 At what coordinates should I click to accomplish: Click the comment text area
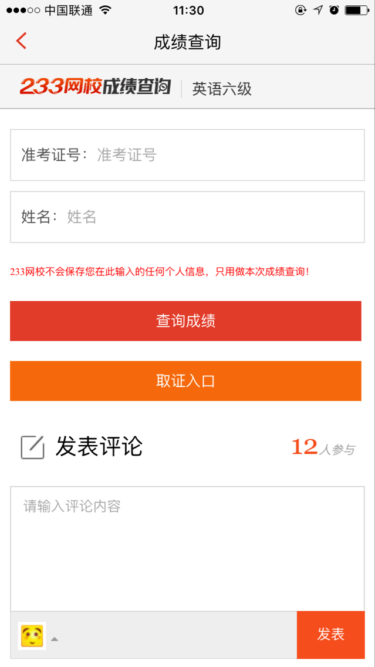tap(187, 549)
